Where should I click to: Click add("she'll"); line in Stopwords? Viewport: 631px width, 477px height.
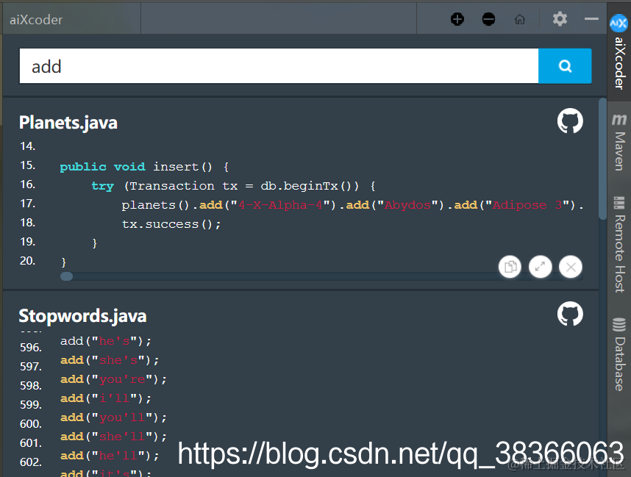113,437
